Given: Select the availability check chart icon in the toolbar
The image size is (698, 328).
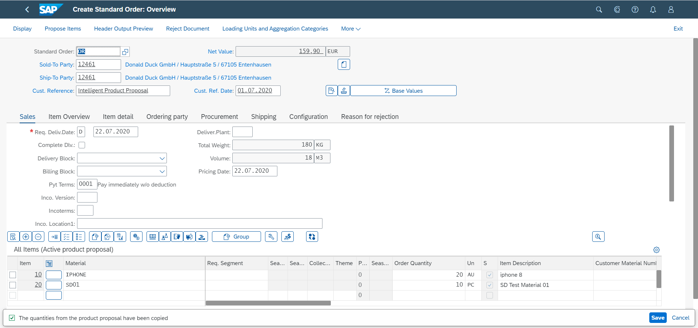Looking at the screenshot, I should click(x=120, y=236).
